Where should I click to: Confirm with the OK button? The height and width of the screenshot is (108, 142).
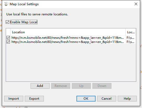[x=86, y=99]
